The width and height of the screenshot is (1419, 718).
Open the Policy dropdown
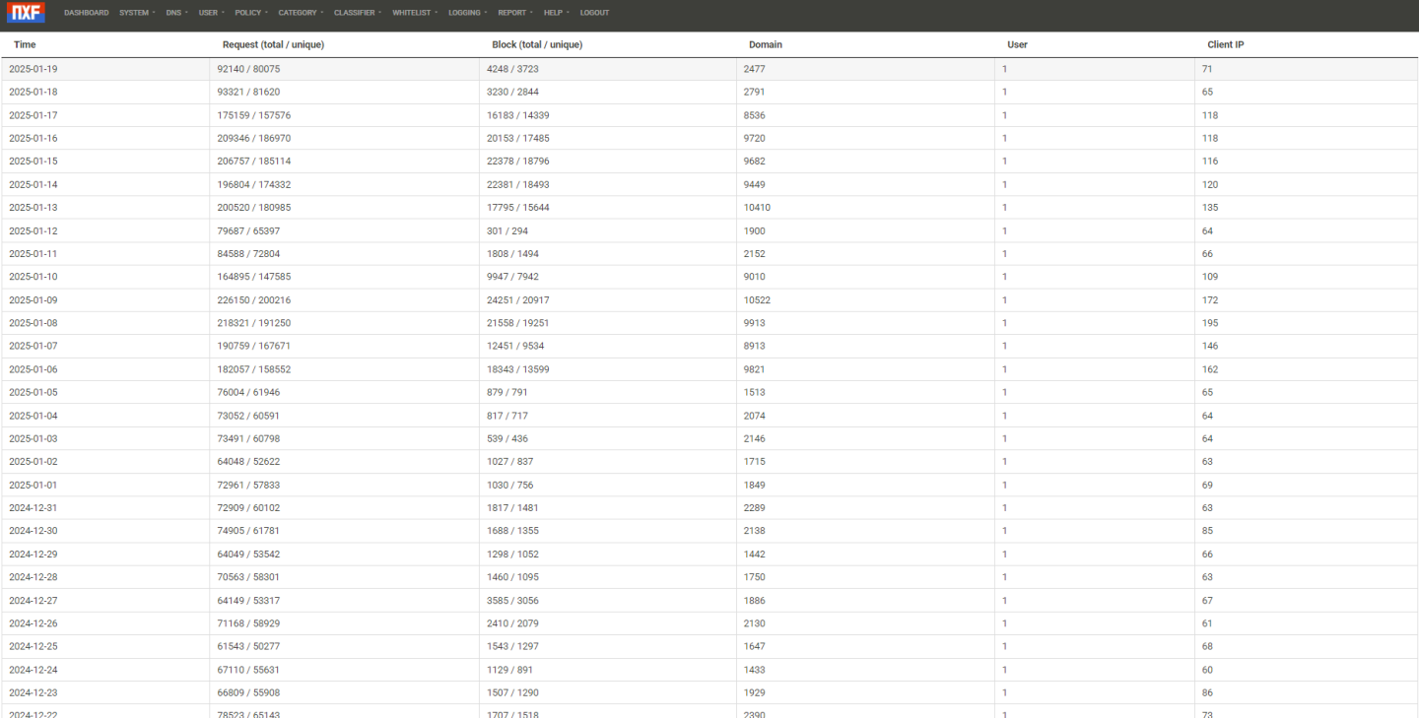click(x=250, y=13)
